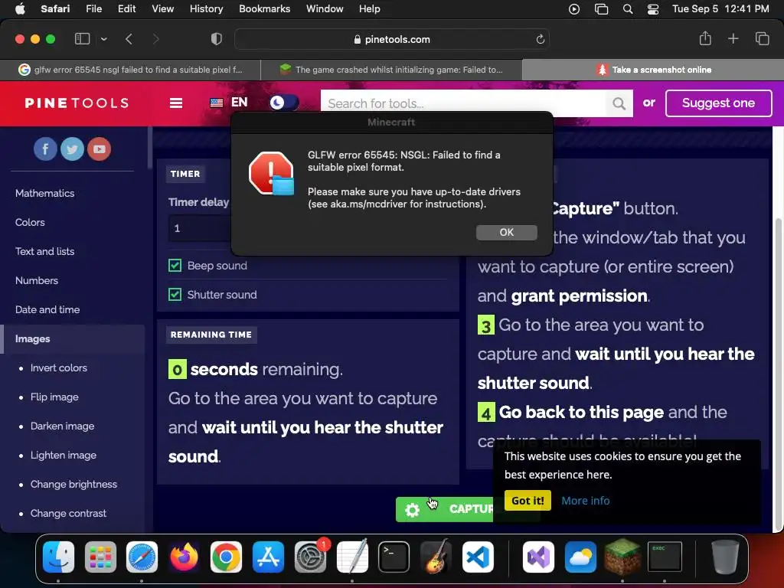Open the PineTools hamburger menu

point(176,103)
